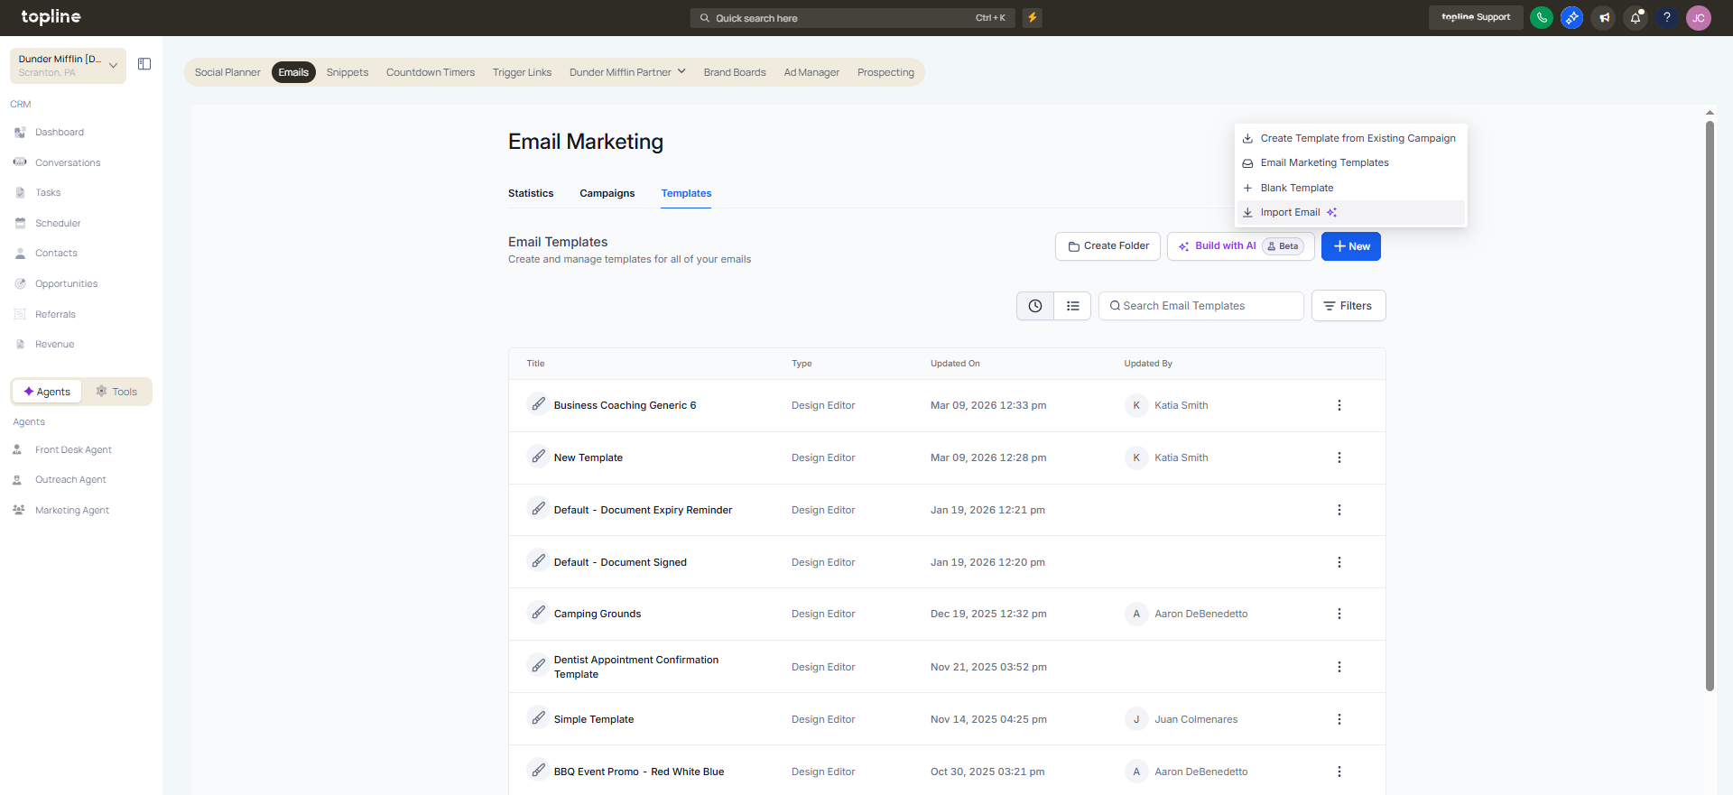Open Opportunities in the sidebar
The height and width of the screenshot is (795, 1733).
(x=66, y=284)
